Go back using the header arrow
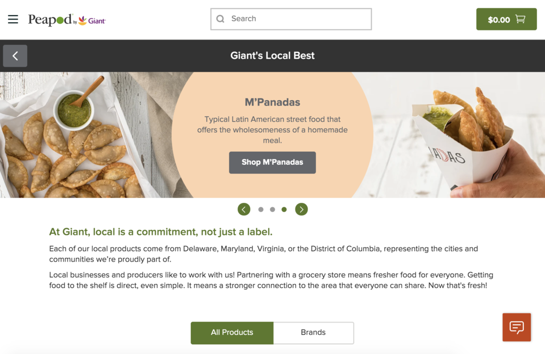This screenshot has height=354, width=545. point(15,56)
